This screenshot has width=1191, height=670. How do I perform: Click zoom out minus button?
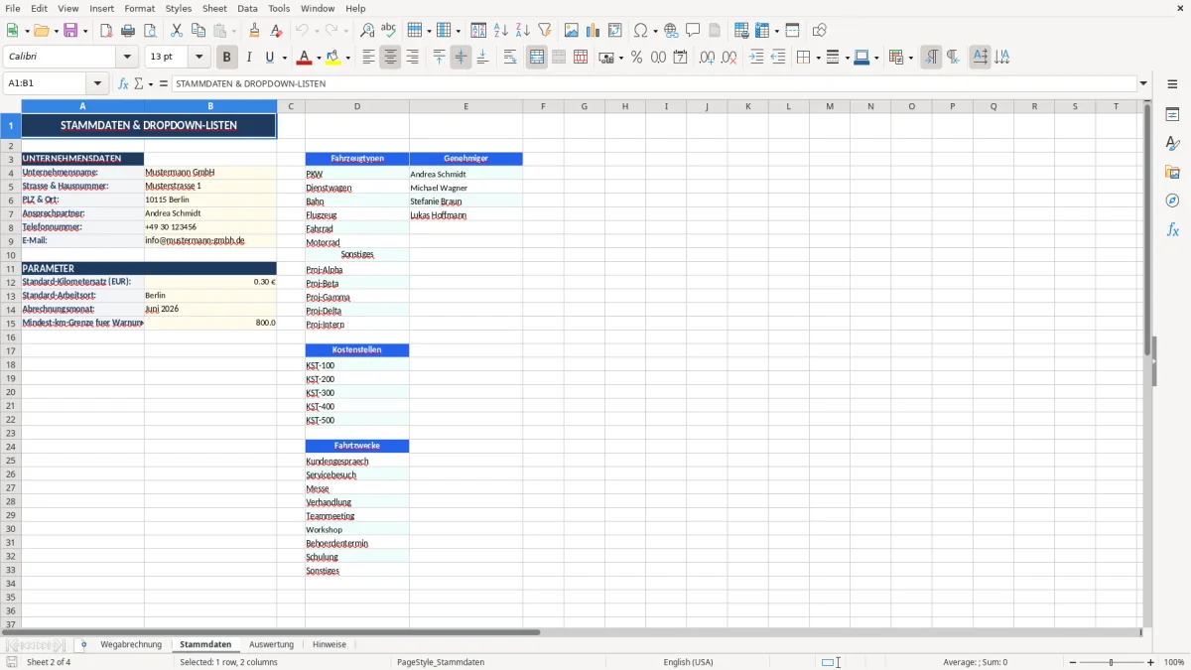[x=1073, y=662]
